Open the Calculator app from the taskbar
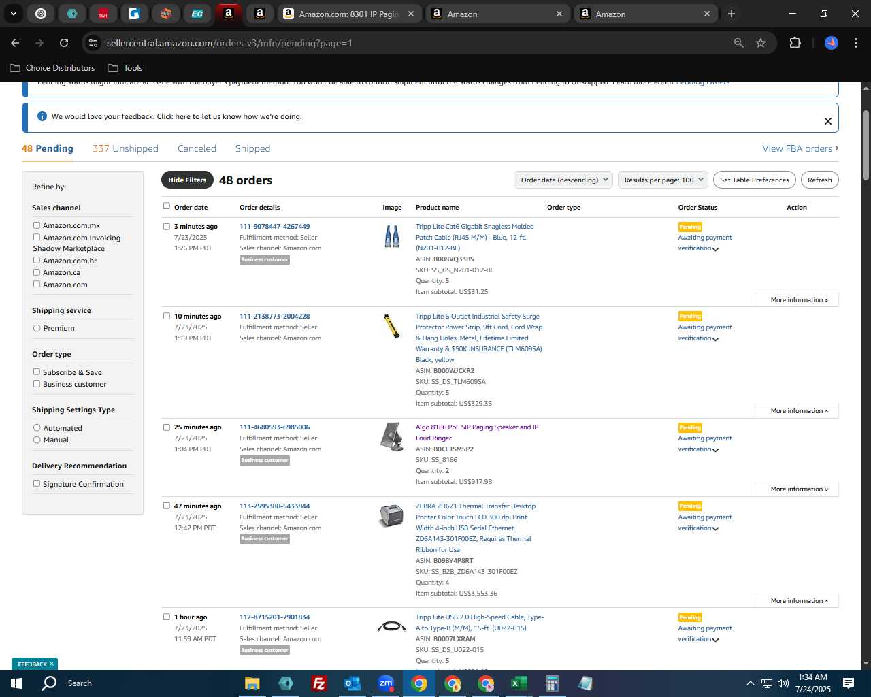 click(552, 683)
